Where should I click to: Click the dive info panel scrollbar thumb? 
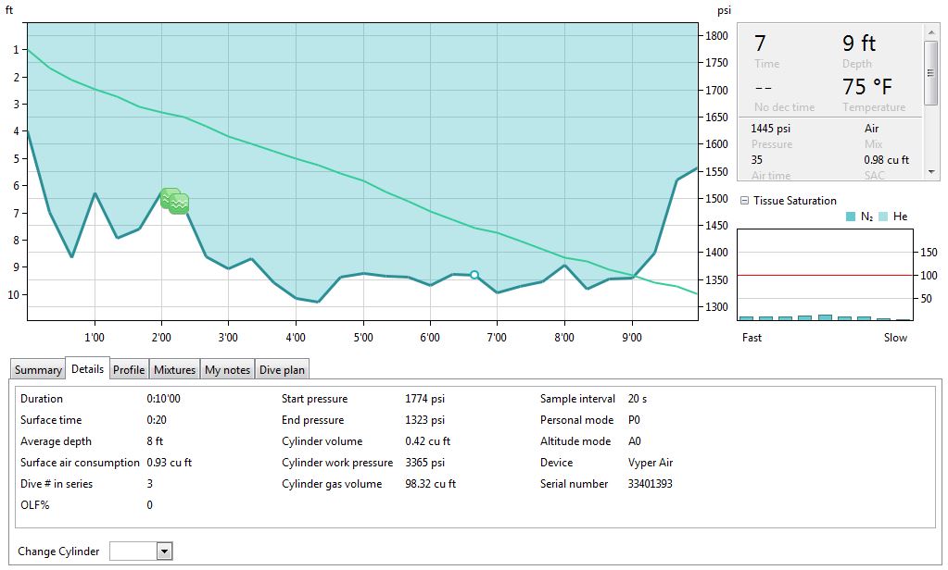tap(932, 74)
